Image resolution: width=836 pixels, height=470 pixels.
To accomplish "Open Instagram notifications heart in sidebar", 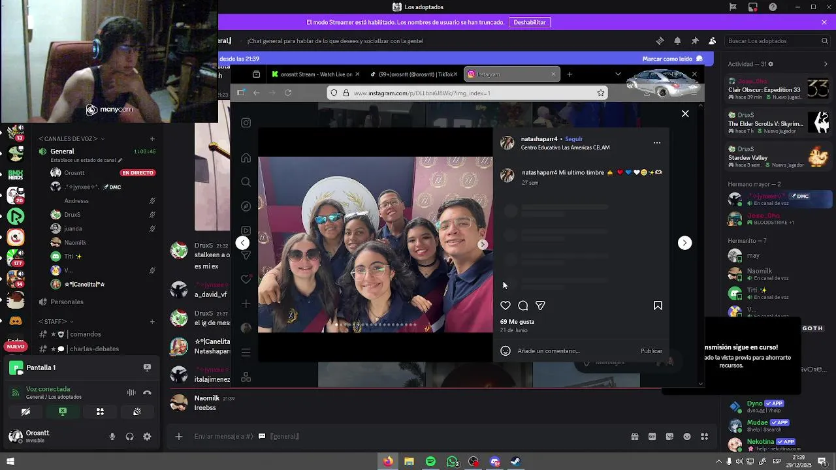I will coord(246,279).
